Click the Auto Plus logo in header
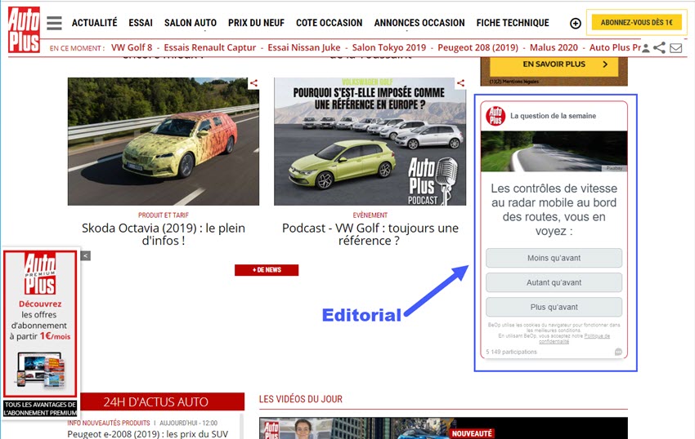 [x=24, y=29]
